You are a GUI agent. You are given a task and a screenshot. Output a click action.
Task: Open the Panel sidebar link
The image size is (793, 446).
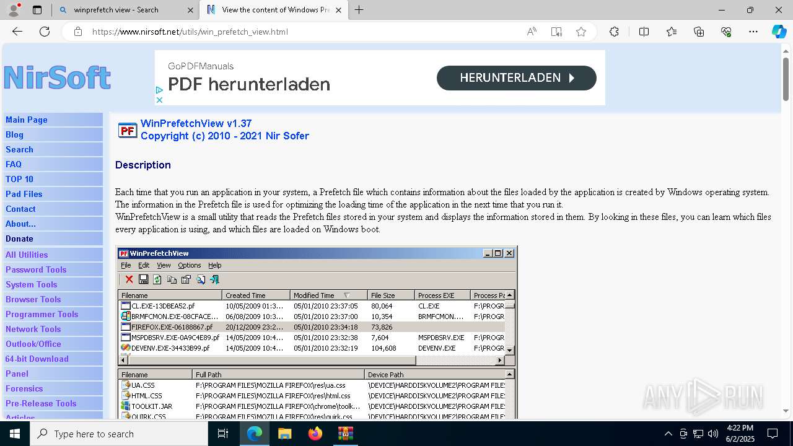pyautogui.click(x=17, y=374)
